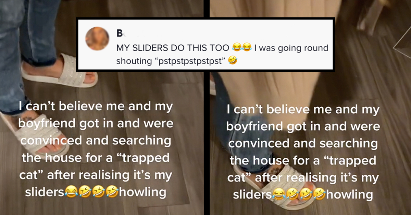
Task: Click the upper white slider sandal in left frame
Action: [x=59, y=70]
